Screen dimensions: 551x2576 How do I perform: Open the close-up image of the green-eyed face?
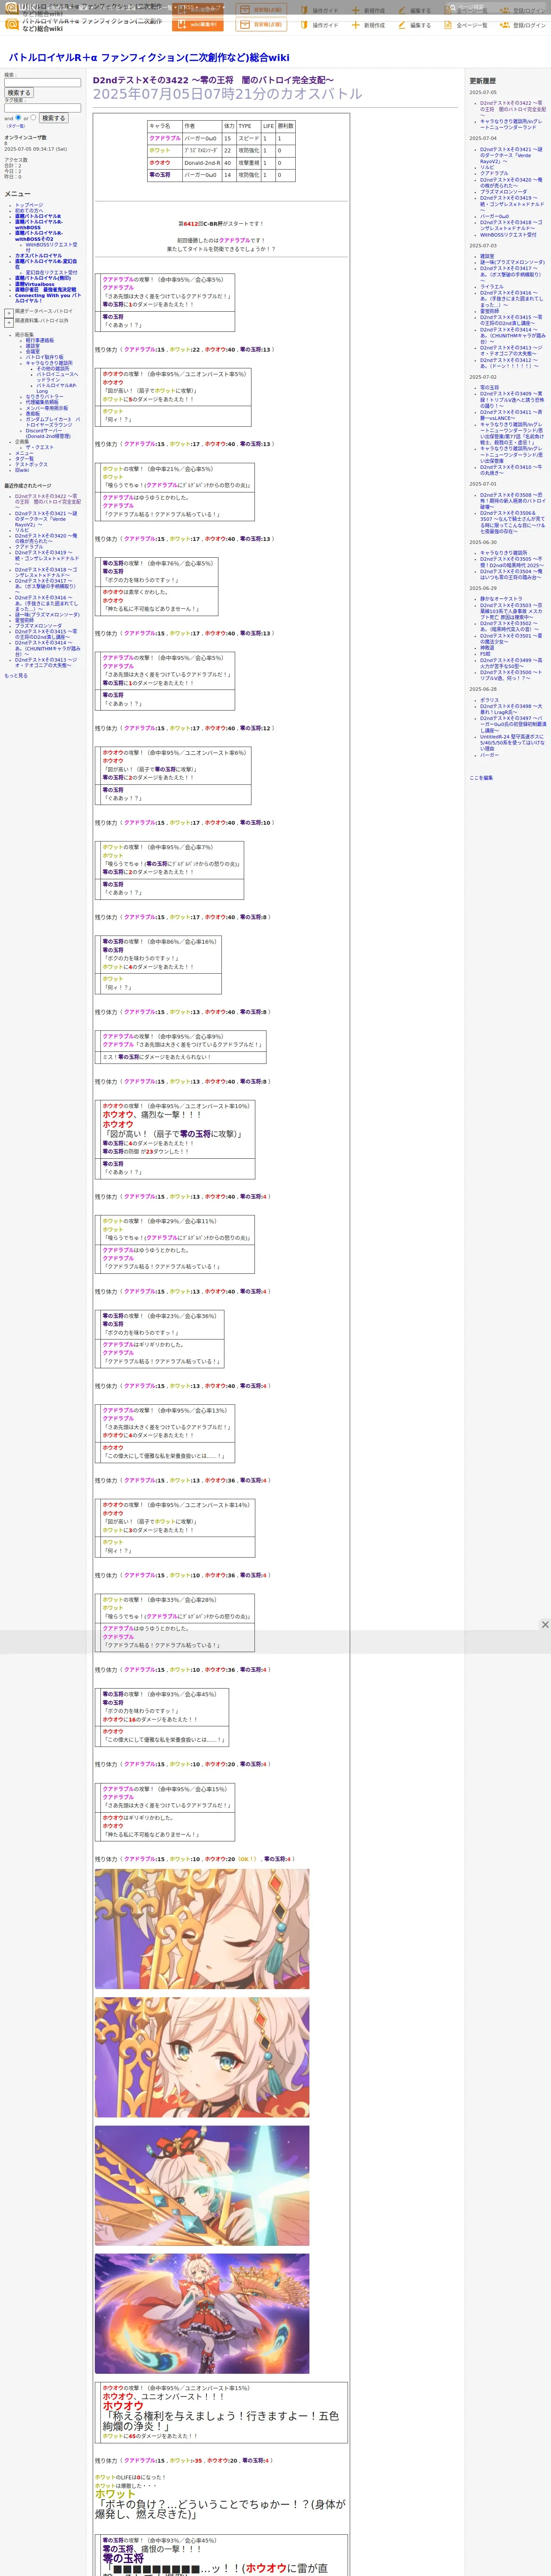click(202, 2057)
